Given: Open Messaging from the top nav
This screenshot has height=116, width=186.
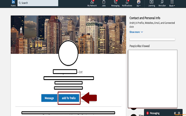Looking at the screenshot, I should point(115,3).
